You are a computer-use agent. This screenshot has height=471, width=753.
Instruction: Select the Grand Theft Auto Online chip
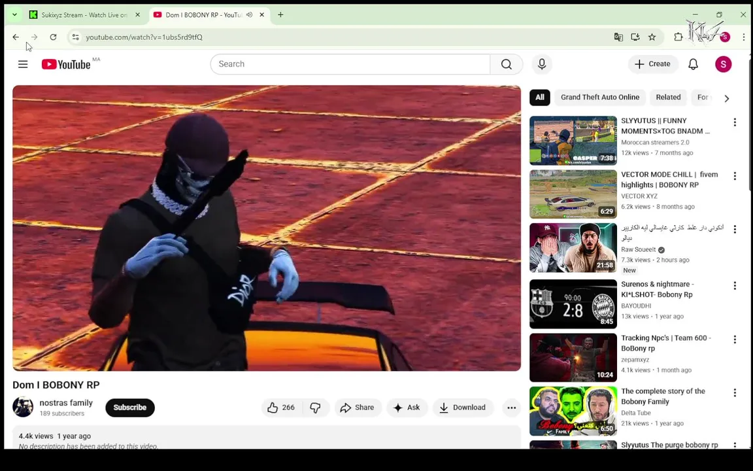[600, 97]
